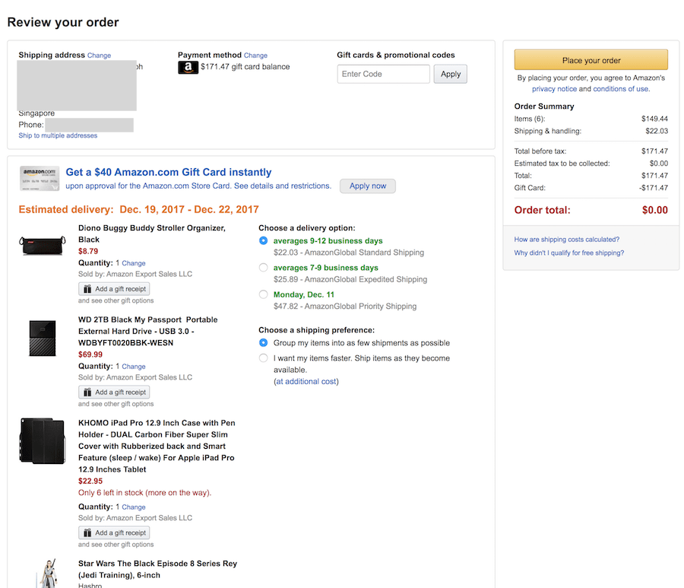Open Why didn't I qualify for free shipping
This screenshot has width=684, height=588.
(x=568, y=253)
